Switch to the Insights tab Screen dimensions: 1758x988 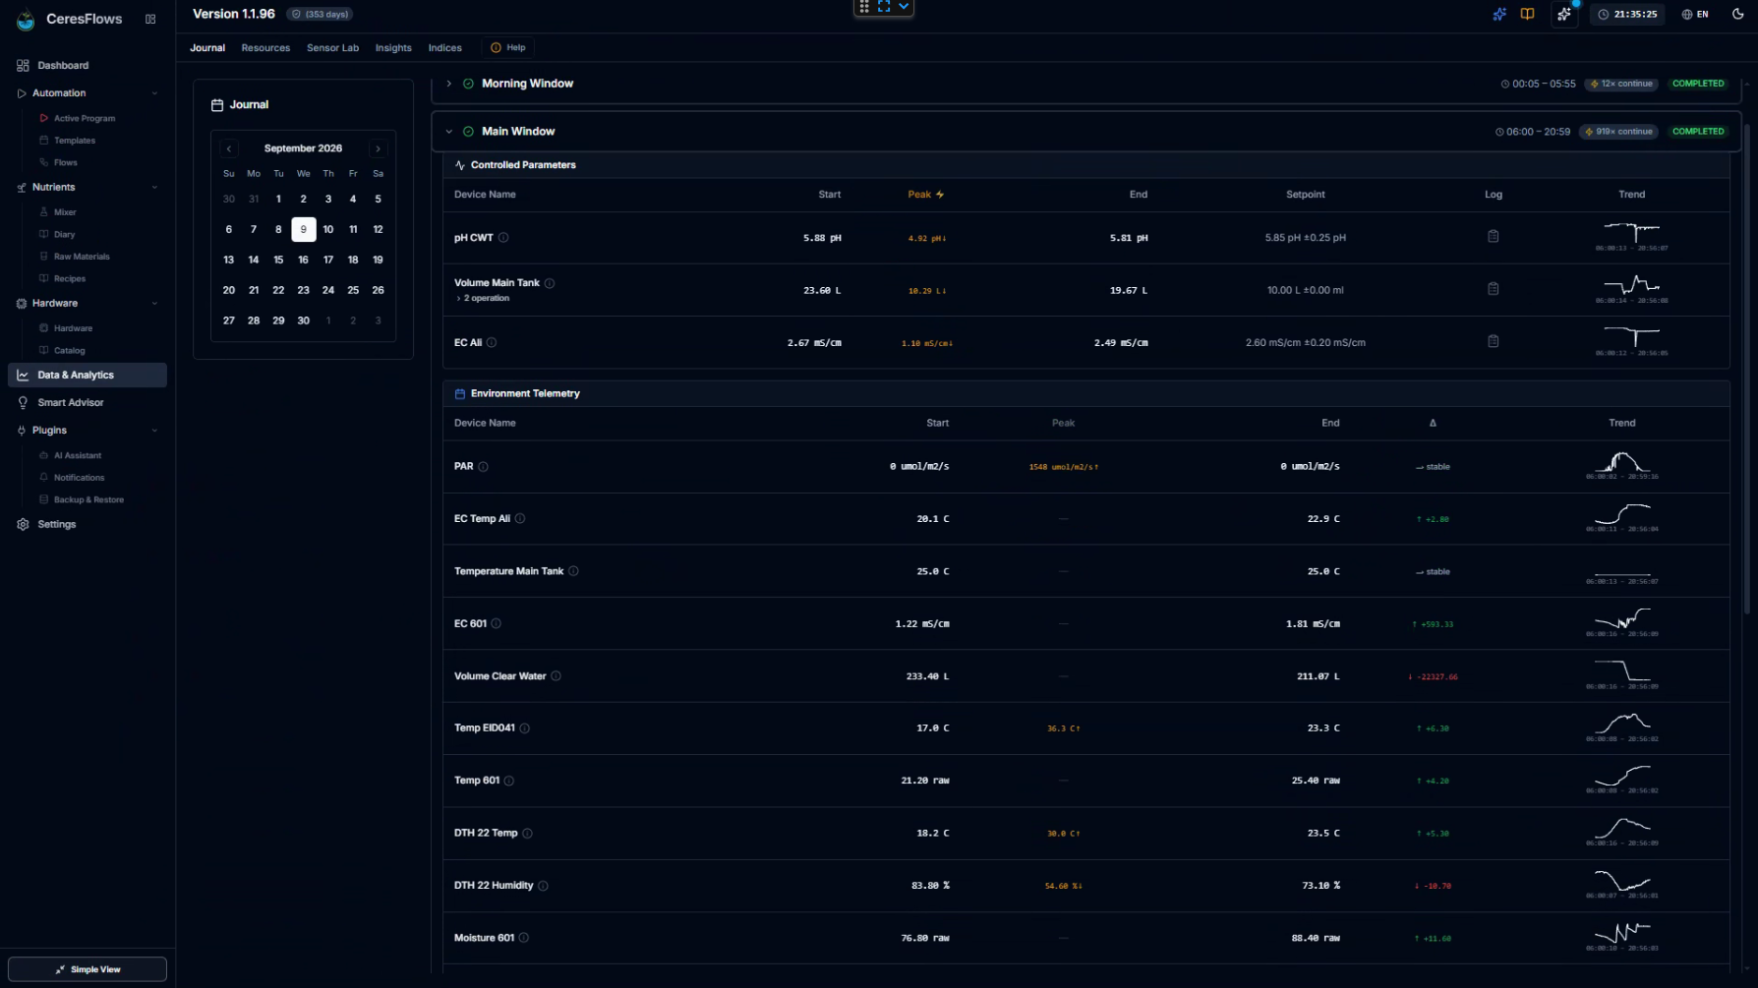393,48
